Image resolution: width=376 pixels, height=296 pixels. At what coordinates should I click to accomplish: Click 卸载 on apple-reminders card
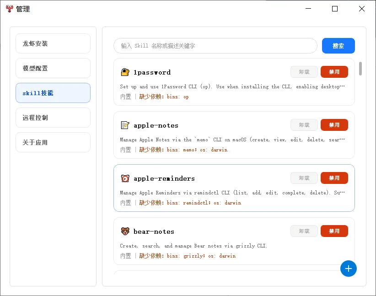(304, 178)
